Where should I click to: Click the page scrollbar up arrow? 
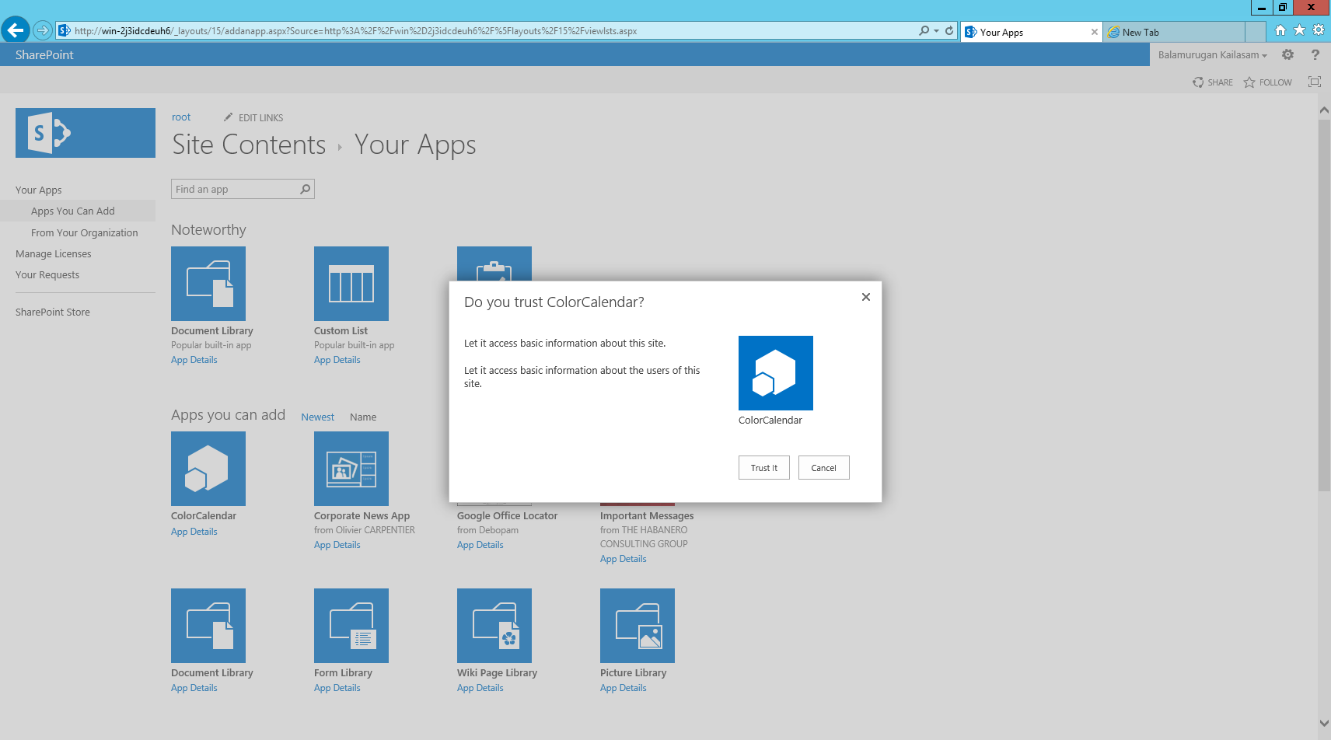click(1324, 110)
